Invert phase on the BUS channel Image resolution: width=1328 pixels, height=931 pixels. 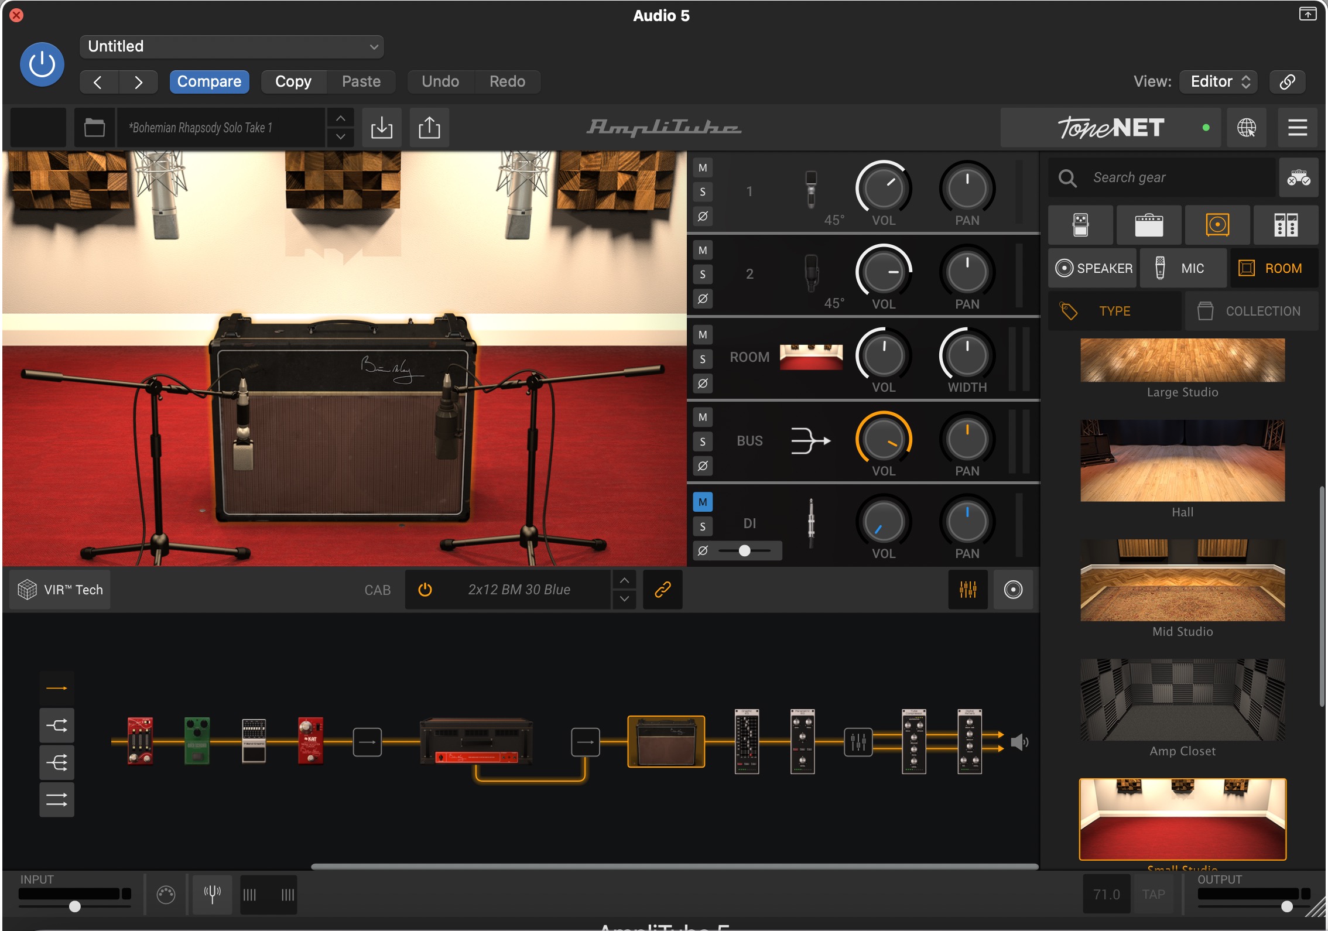coord(703,465)
